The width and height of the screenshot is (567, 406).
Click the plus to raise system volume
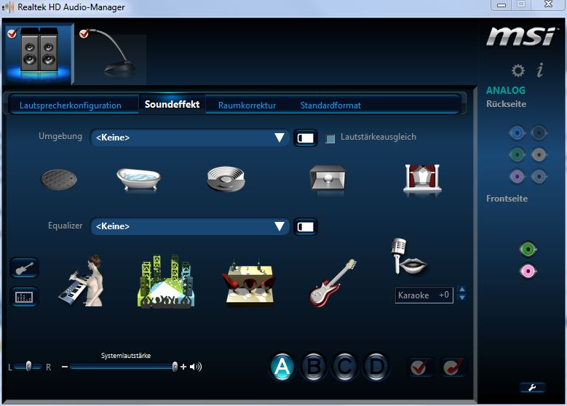tap(183, 367)
